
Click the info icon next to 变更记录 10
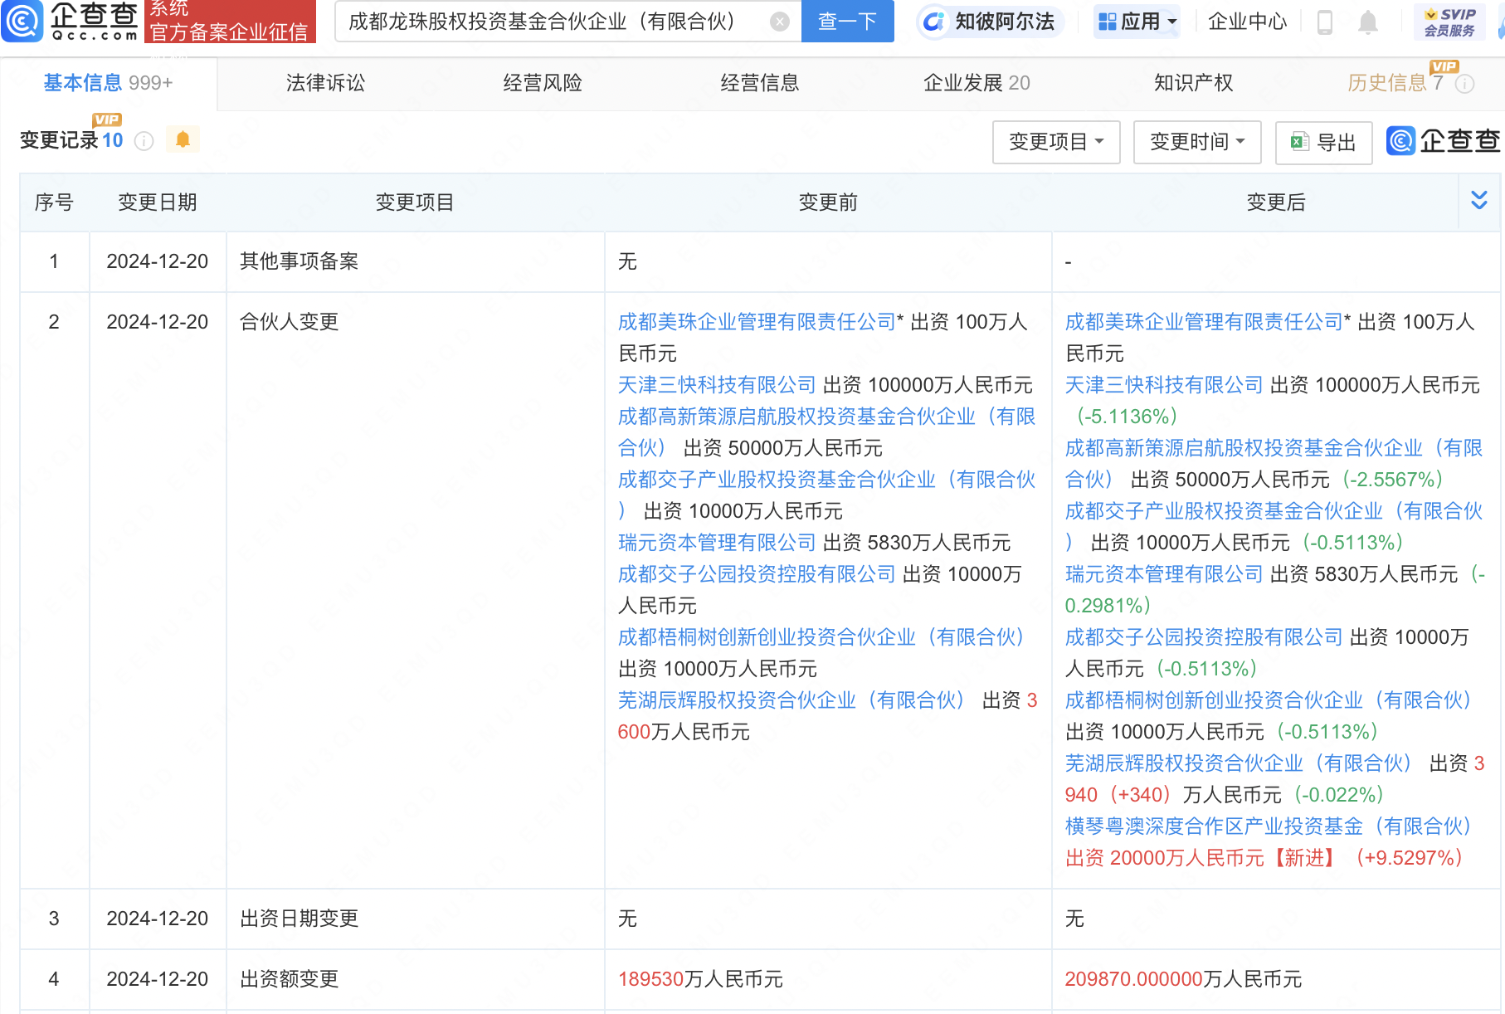(144, 141)
